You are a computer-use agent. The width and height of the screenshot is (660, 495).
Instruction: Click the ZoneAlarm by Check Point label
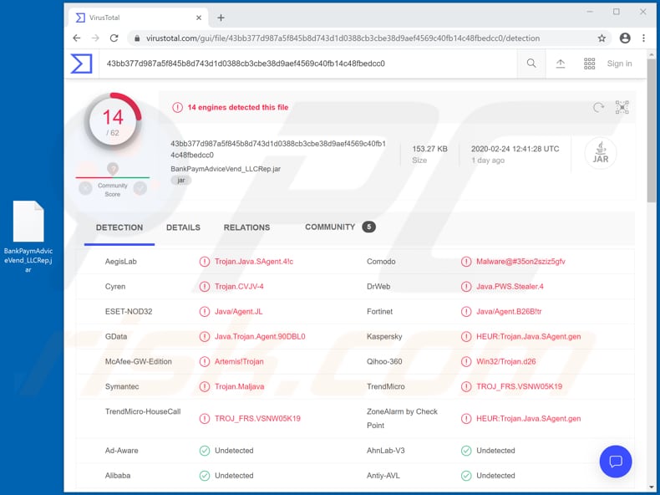402,418
